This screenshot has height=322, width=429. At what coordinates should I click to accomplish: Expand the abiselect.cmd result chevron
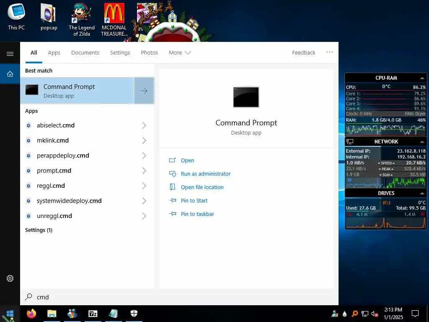[144, 125]
